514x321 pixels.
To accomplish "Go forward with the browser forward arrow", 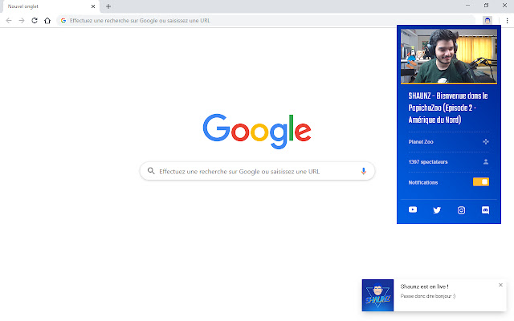I will 22,21.
